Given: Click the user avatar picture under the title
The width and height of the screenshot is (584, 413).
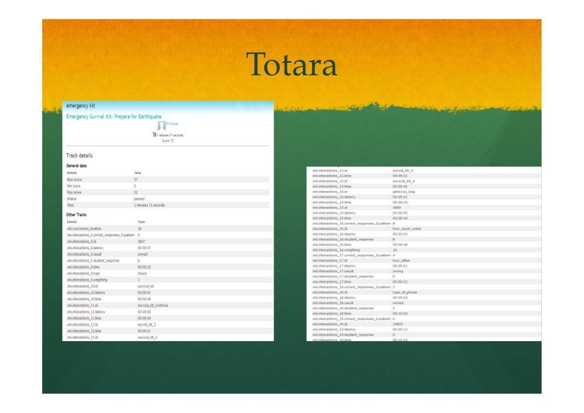Looking at the screenshot, I should tap(161, 125).
